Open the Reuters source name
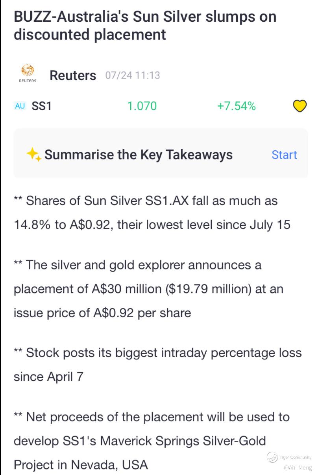This screenshot has width=318, height=475. [x=73, y=75]
